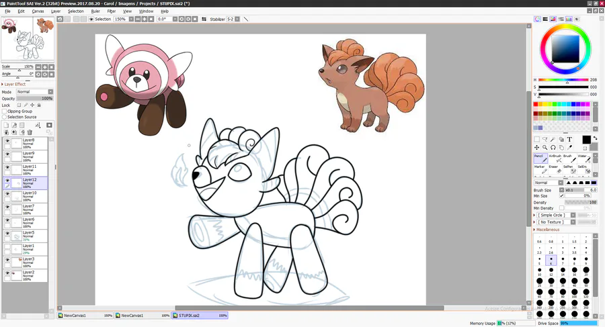Enable the Clipping Group checkbox
This screenshot has width=605, height=327.
[x=5, y=111]
